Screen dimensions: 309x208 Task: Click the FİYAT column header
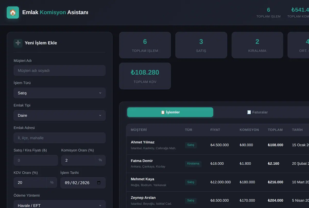pos(215,130)
